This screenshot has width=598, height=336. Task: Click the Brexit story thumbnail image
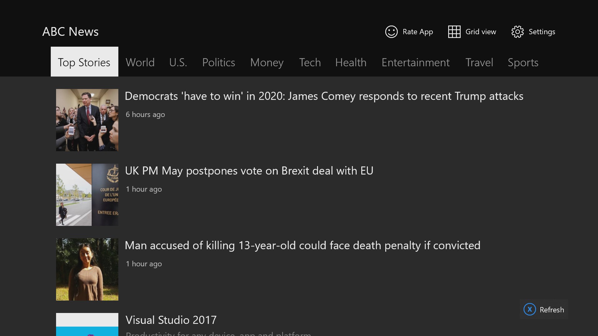point(87,195)
